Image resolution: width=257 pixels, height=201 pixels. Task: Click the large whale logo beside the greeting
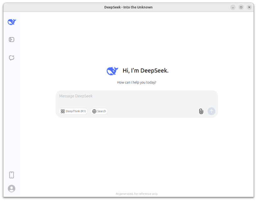112,71
